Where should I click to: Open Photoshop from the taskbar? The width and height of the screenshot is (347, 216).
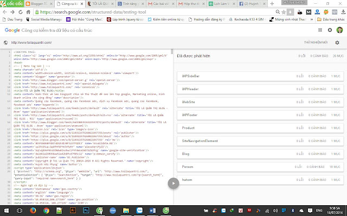point(86,211)
